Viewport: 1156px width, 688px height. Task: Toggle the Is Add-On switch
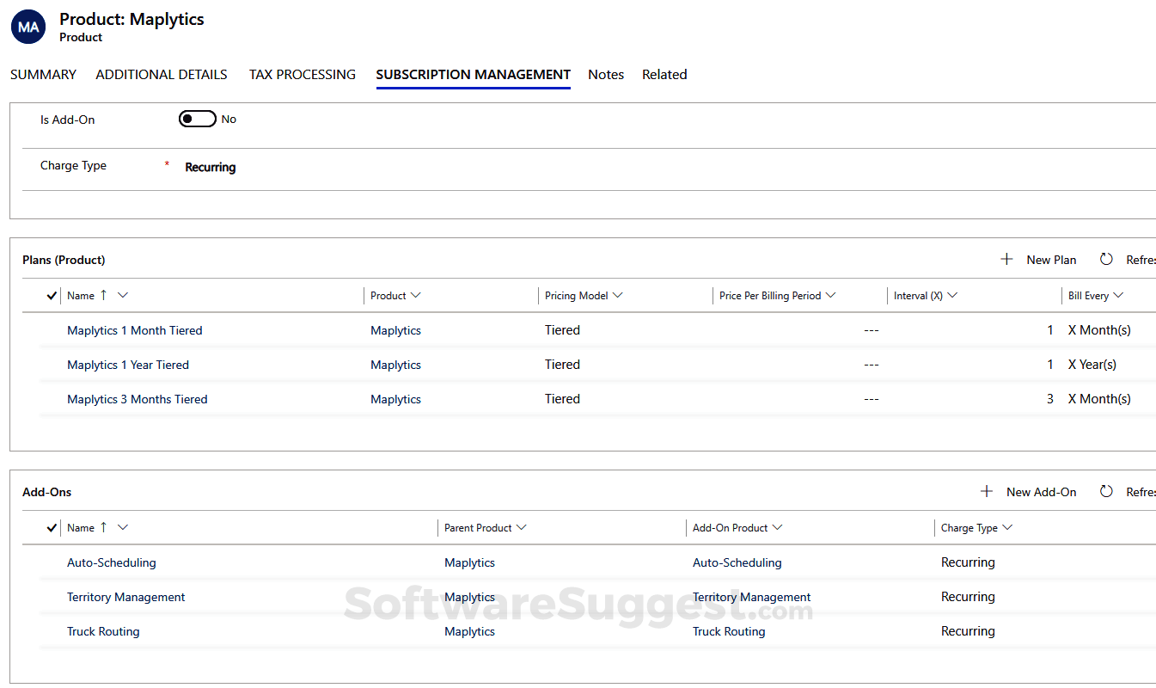(x=197, y=119)
